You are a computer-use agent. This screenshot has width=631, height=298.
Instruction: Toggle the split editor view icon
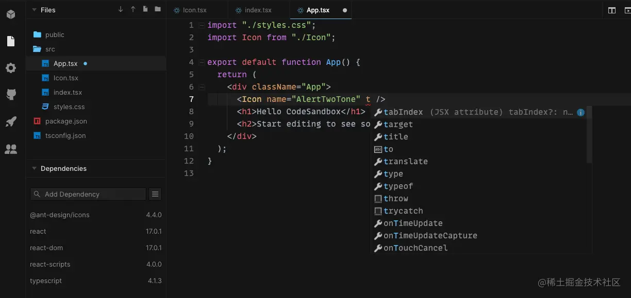click(611, 9)
